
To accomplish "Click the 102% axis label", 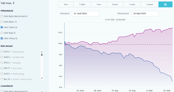I will tap(60, 33).
